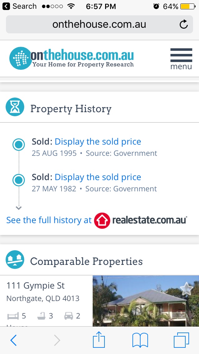Favorite 111 Gympie St with star
The image size is (199, 354).
pos(187,289)
